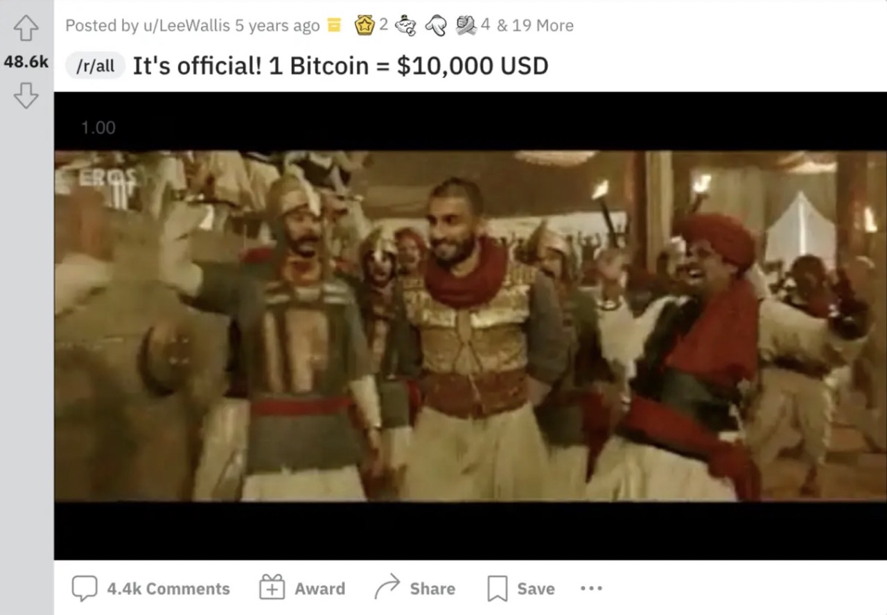This screenshot has height=615, width=887.
Task: Click the "5 years ago" timestamp
Action: point(277,26)
